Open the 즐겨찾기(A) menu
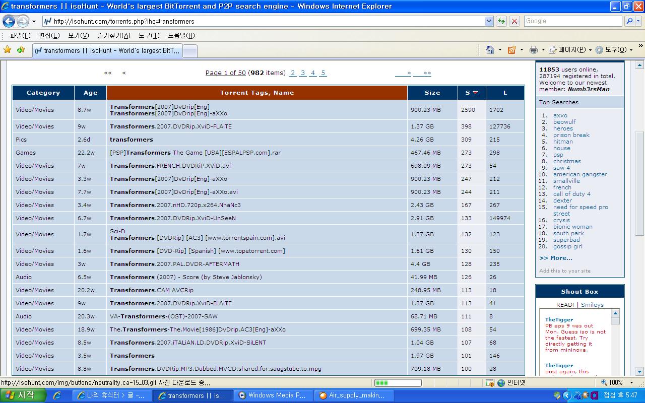Viewport: 645px width, 403px height. (113, 35)
